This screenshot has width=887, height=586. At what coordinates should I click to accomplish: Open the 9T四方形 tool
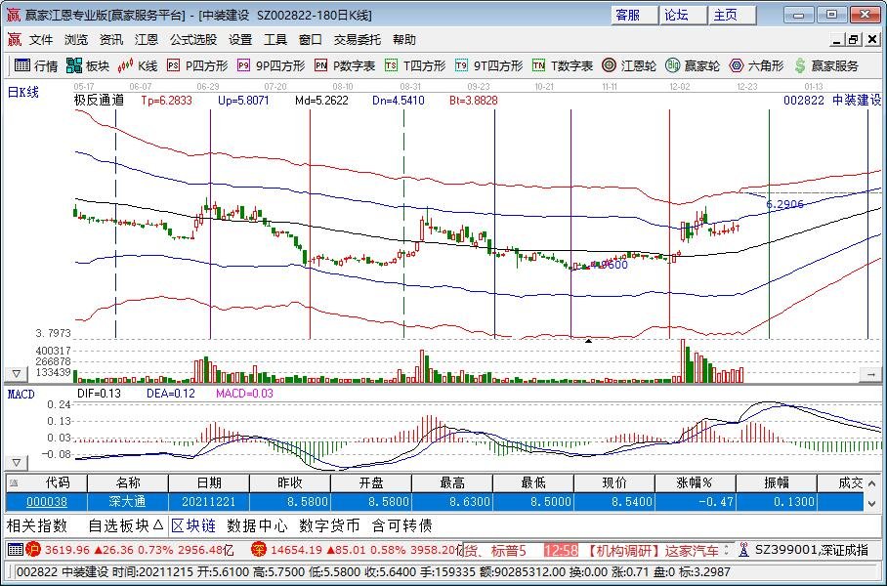pos(488,65)
